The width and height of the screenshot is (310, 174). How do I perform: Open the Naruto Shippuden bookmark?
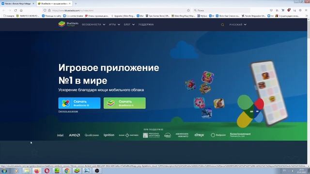pos(254,16)
